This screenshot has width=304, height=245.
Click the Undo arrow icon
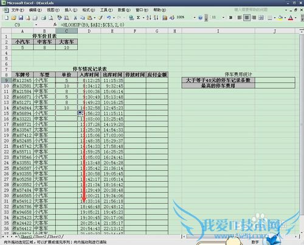pyautogui.click(x=109, y=18)
